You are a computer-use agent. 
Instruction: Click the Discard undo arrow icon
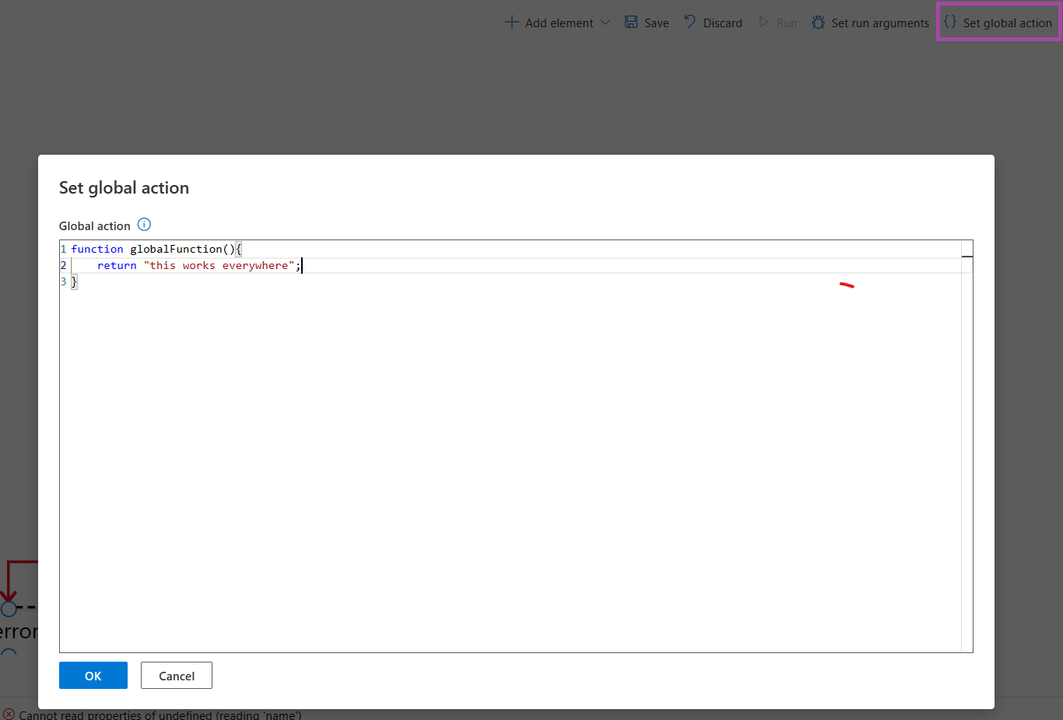[689, 22]
